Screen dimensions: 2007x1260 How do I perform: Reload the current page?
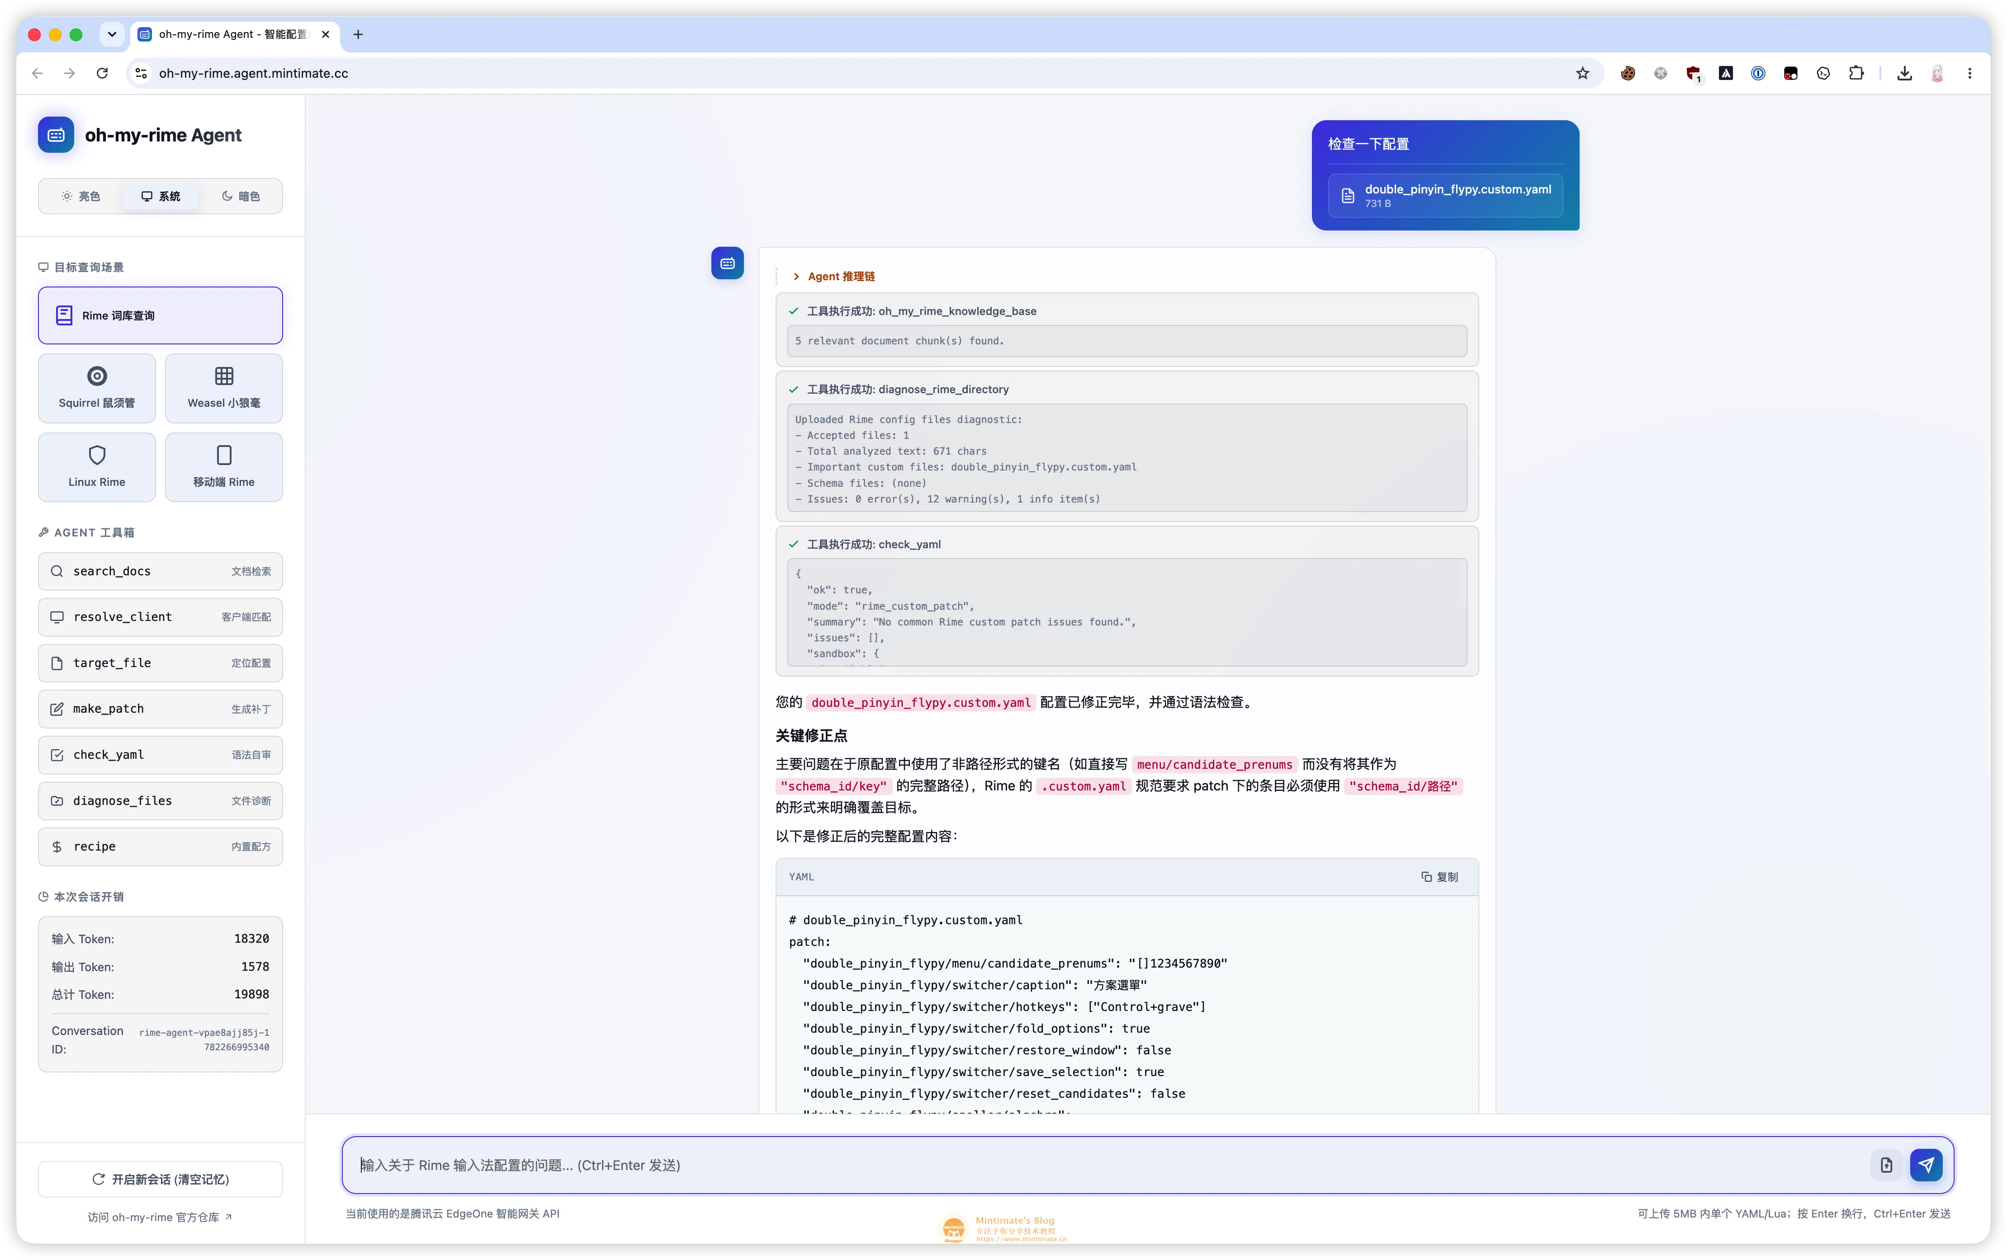(x=103, y=73)
